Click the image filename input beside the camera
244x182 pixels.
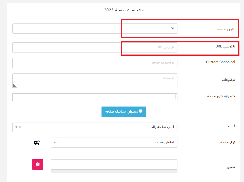(114, 164)
